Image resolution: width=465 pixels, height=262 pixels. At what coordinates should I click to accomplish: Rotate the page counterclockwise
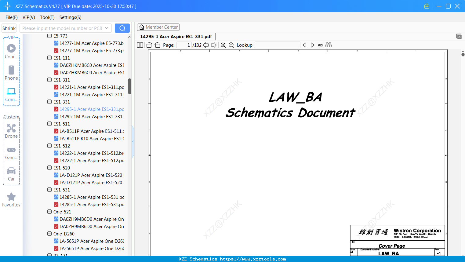coord(149,45)
